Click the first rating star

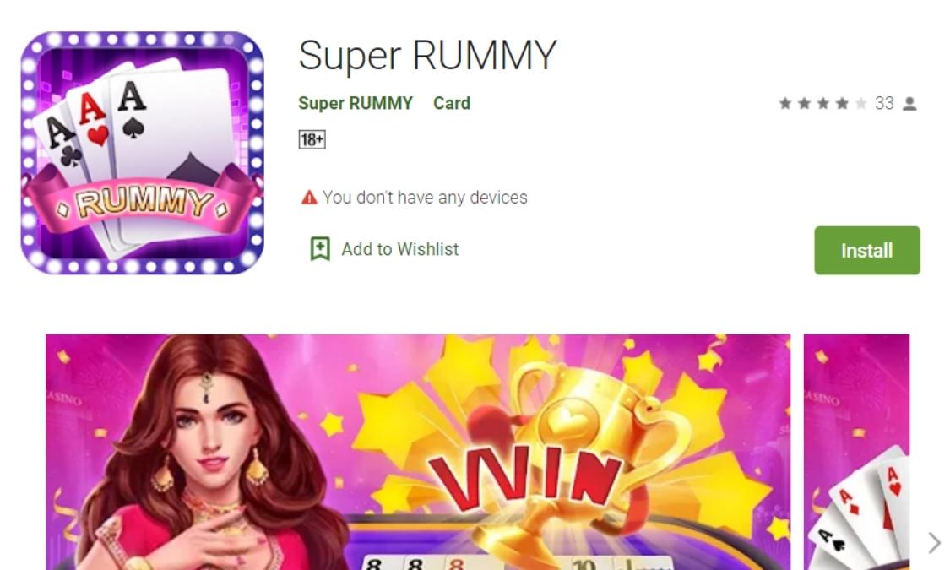pos(785,104)
